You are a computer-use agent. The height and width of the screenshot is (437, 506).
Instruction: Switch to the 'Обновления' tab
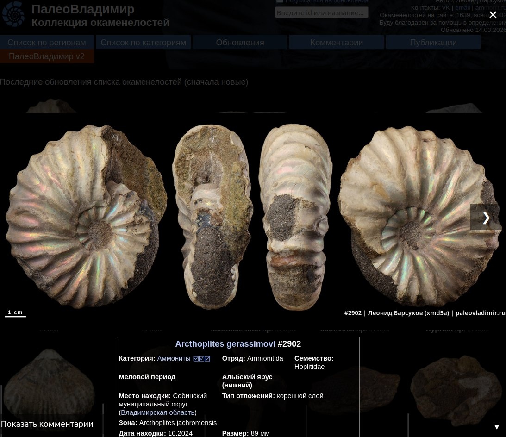click(x=240, y=43)
